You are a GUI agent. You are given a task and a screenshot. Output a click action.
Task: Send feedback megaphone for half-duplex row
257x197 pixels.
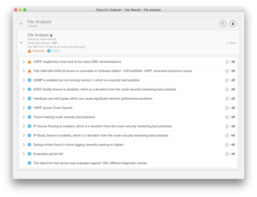point(233,99)
